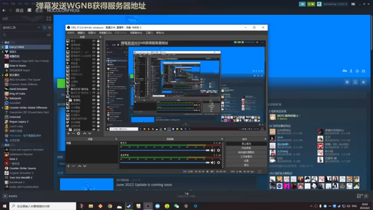This screenshot has height=210, width=373.
Task: Toggle visibility of 表情包 folder source
Action: 94,100
